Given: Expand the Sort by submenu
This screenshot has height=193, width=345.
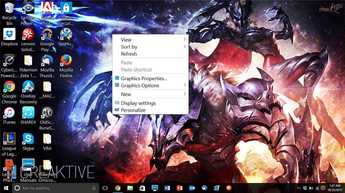Looking at the screenshot, I should click(x=151, y=47).
